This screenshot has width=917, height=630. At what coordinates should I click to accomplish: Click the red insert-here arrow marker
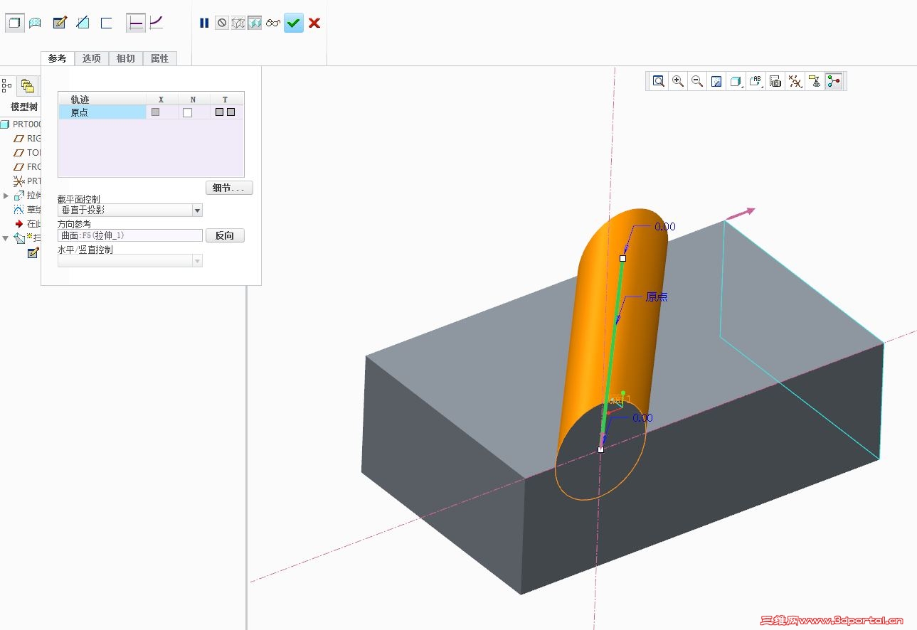tap(19, 224)
